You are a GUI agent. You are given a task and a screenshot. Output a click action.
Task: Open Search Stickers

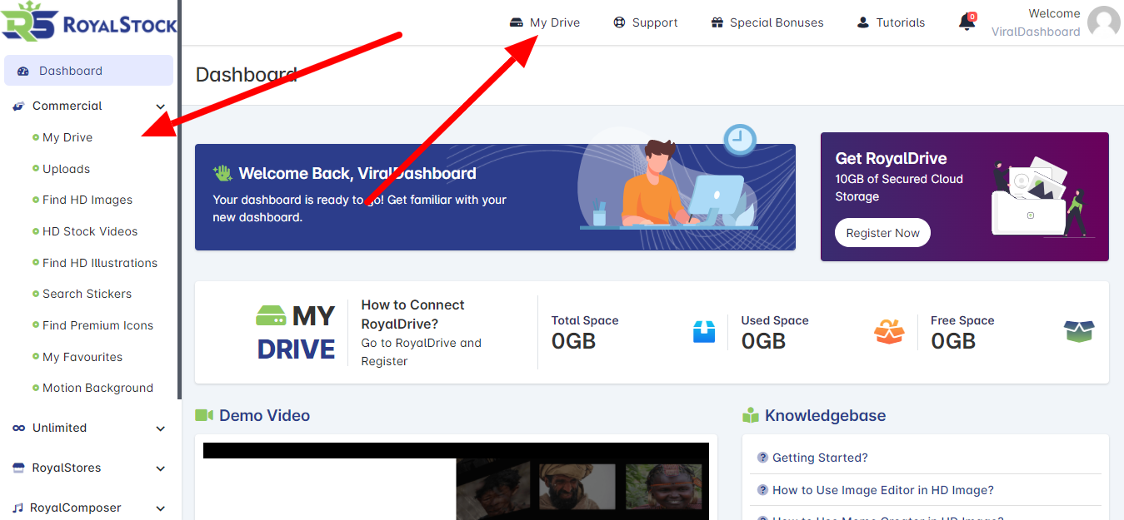87,294
